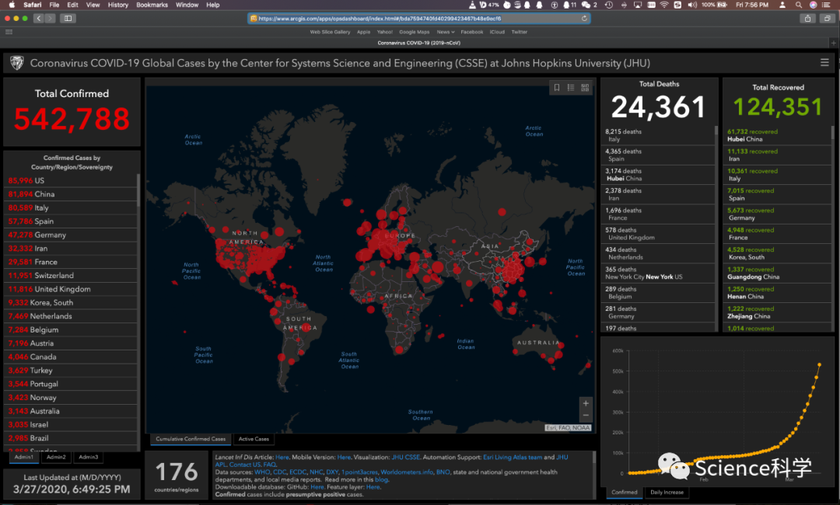Open the Apple menu
Viewport: 840px width, 505px height.
click(x=10, y=5)
